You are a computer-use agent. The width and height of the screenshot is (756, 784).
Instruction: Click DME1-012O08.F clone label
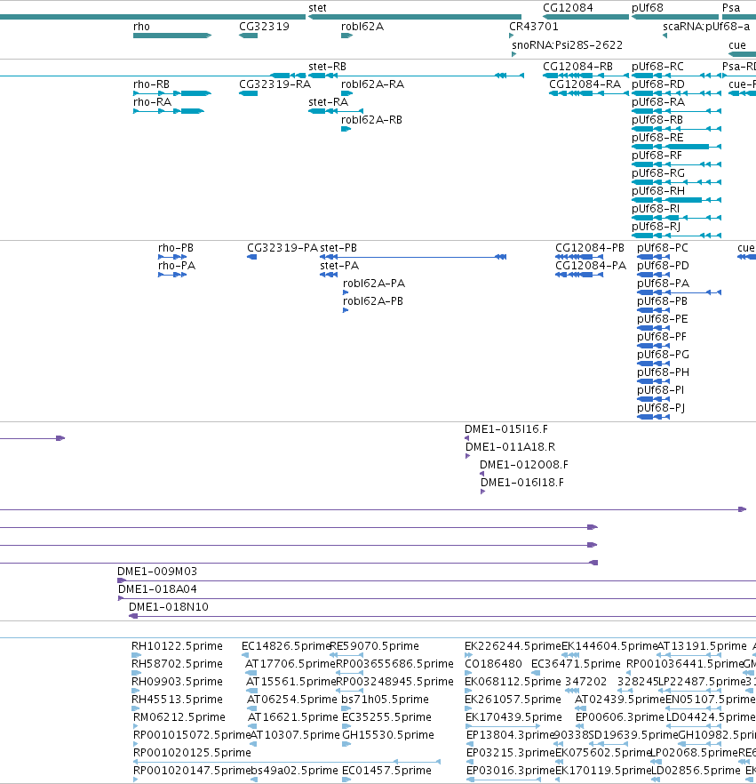[524, 465]
